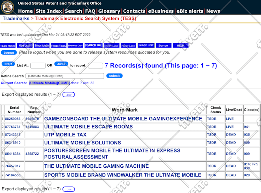Export results with the top .csv button

[x=69, y=95]
